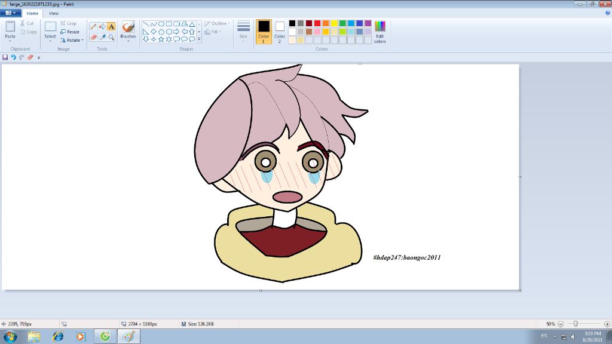Click the Edit colors rainbow icon
612x344 pixels.
[380, 26]
